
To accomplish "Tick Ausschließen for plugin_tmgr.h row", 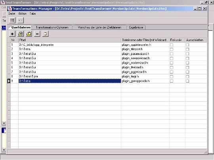I will pyautogui.click(x=187, y=77).
